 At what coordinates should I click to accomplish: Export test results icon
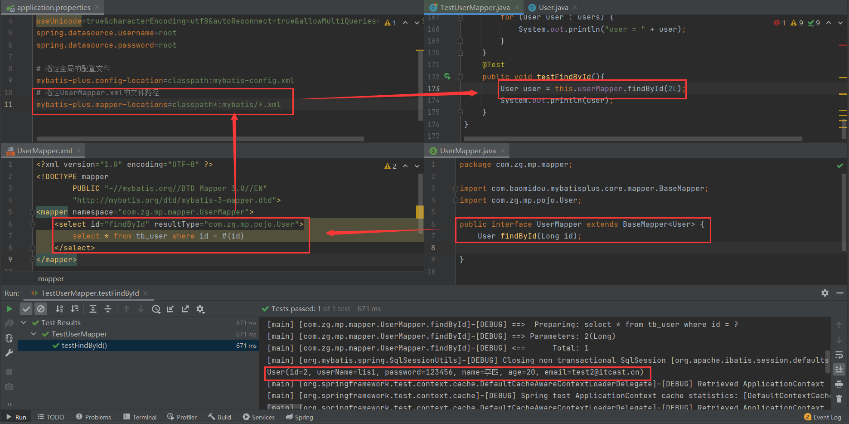click(185, 309)
